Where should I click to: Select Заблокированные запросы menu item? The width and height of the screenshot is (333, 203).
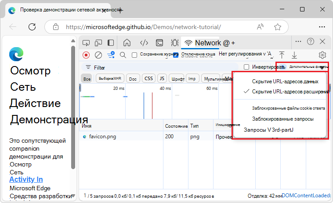[x=280, y=119]
